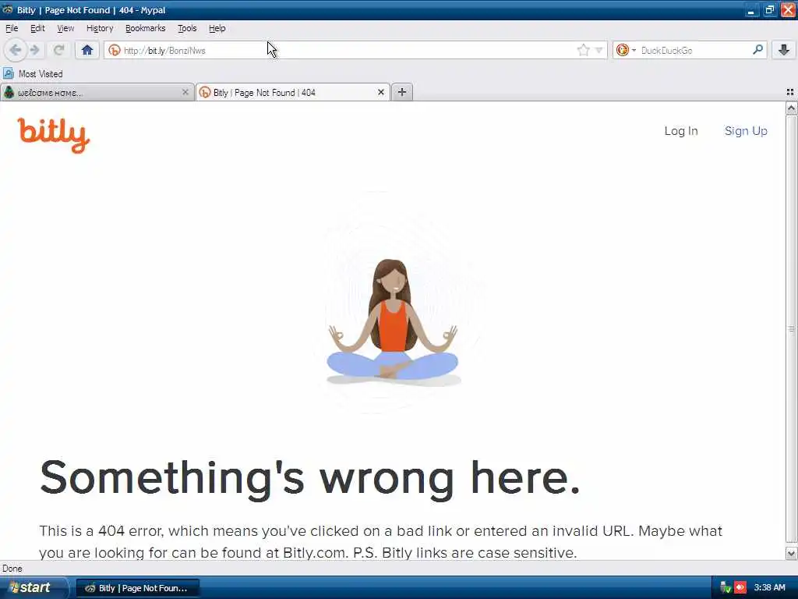Minimize the Mypal window
798x599 pixels.
[750, 10]
